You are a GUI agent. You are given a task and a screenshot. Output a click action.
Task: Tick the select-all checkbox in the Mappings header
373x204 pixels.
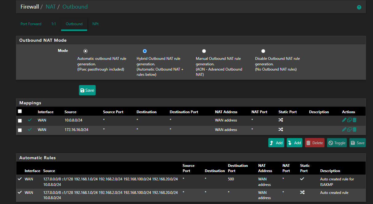tap(20, 111)
